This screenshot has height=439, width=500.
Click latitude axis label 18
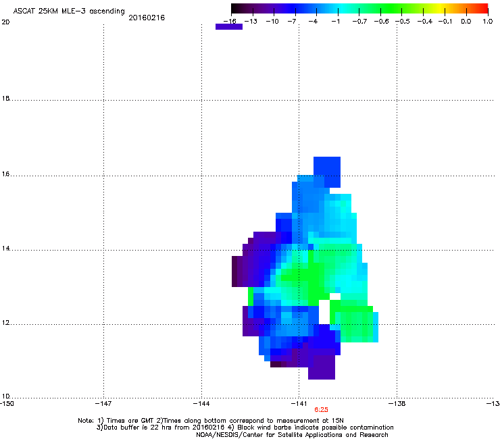point(5,99)
